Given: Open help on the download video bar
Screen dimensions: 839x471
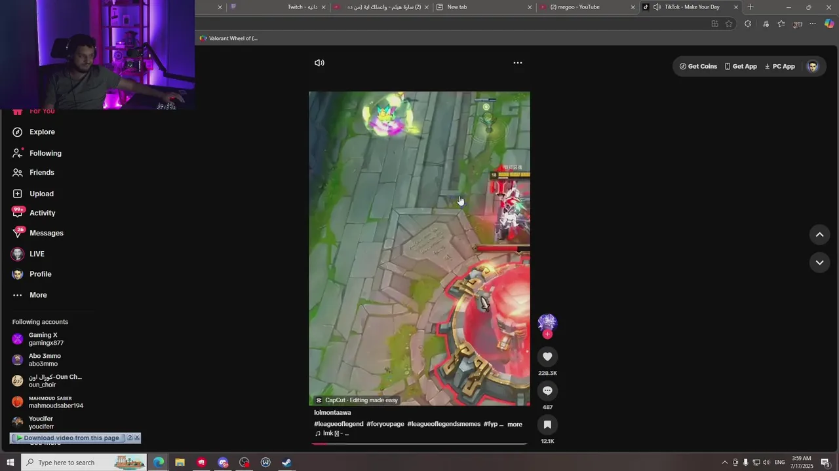Looking at the screenshot, I should point(130,438).
